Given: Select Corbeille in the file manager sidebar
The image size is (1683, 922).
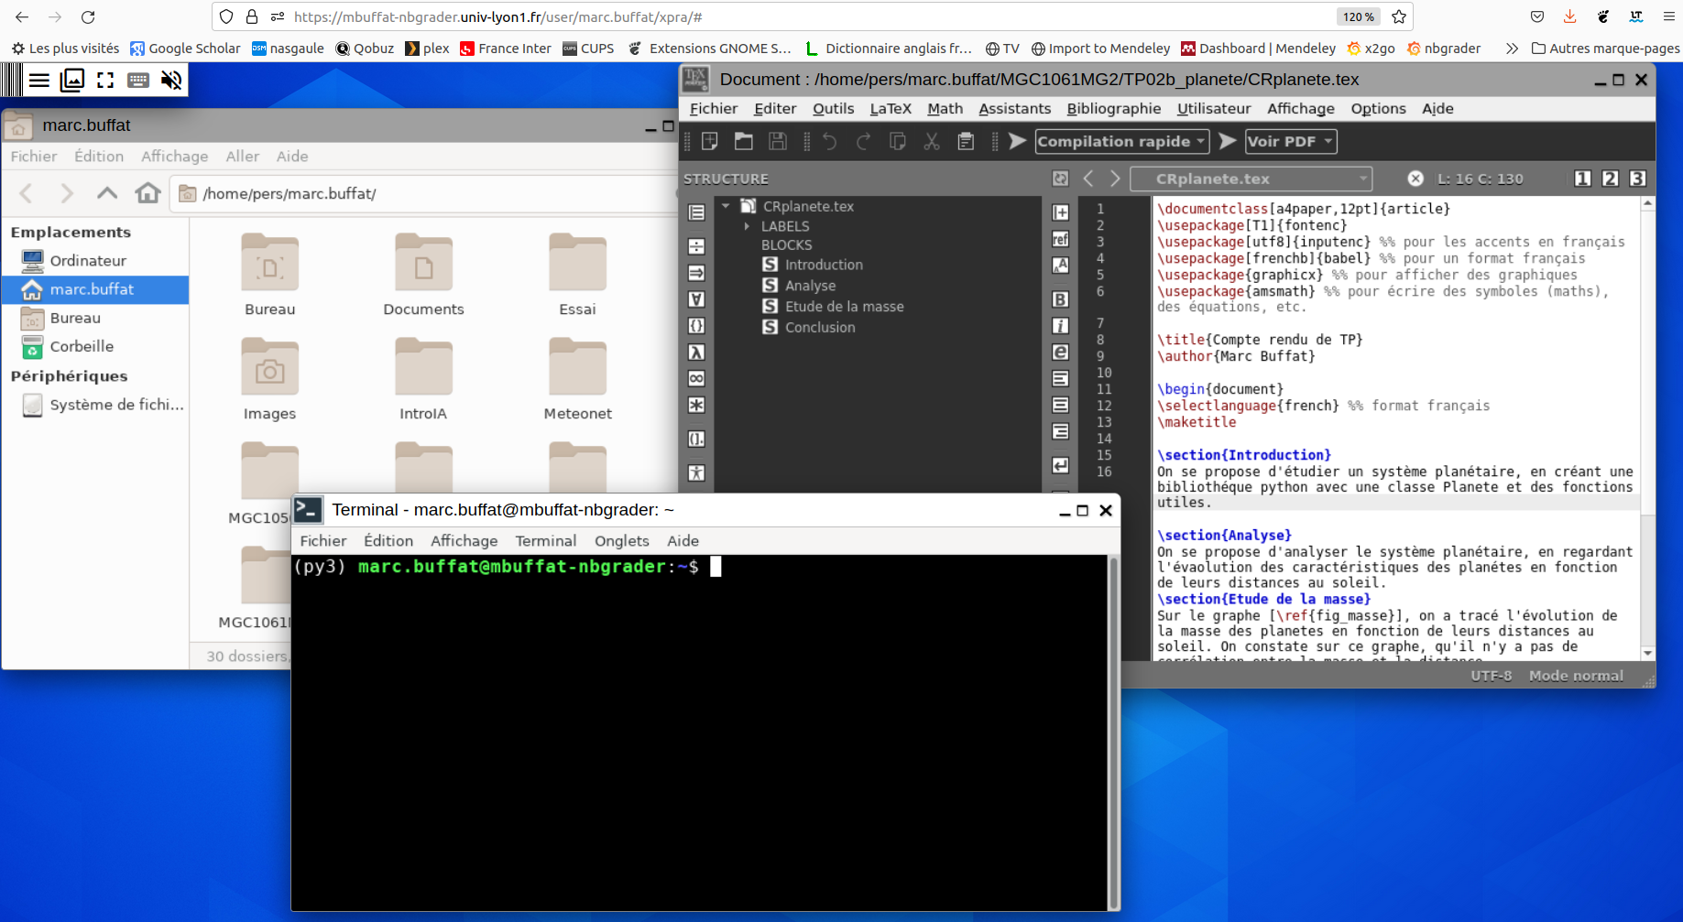Looking at the screenshot, I should click(x=82, y=347).
